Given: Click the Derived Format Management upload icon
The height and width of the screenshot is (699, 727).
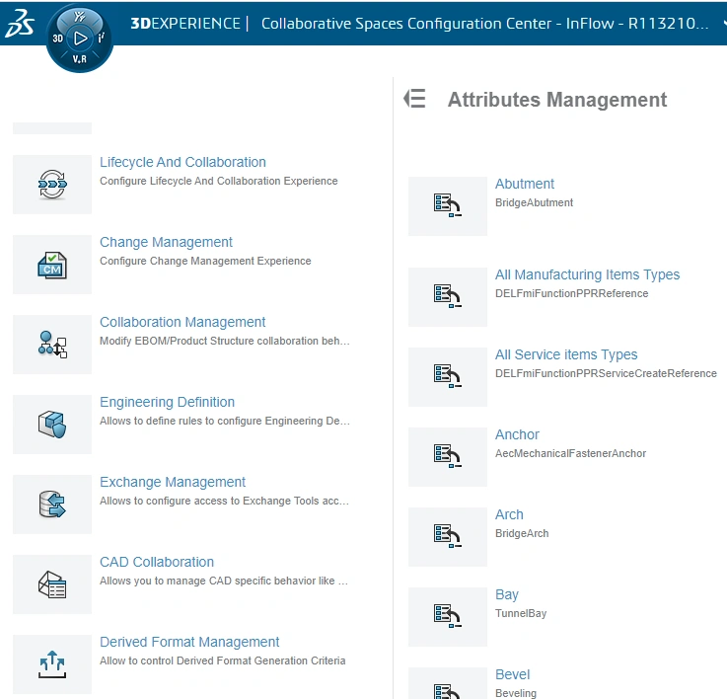Looking at the screenshot, I should tap(52, 664).
